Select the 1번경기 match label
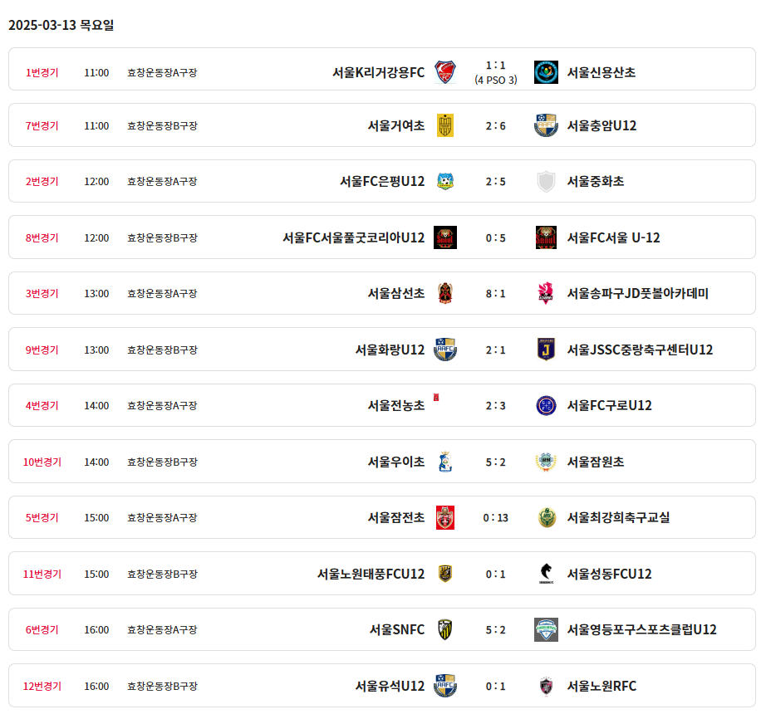Image resolution: width=766 pixels, height=714 pixels. point(42,72)
